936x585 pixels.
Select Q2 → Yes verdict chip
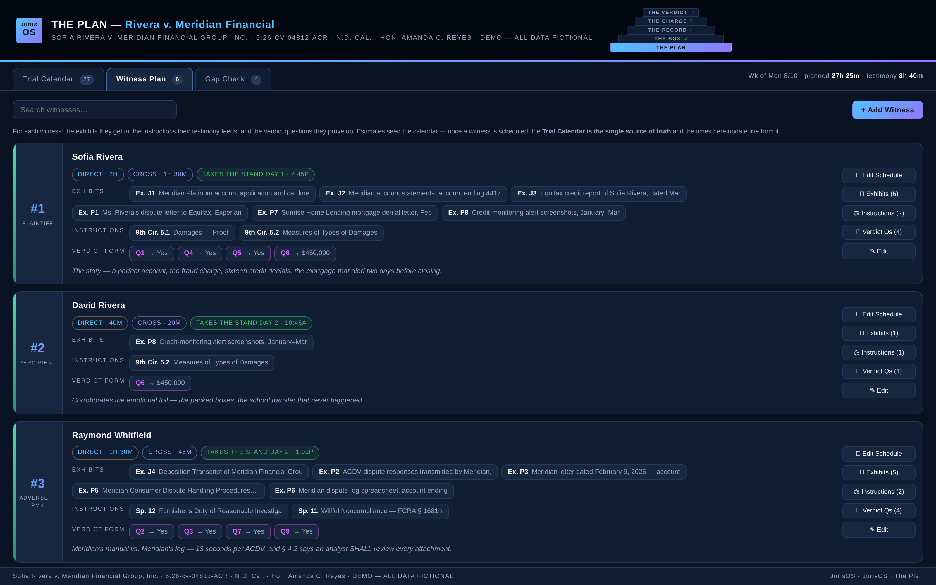click(x=152, y=532)
